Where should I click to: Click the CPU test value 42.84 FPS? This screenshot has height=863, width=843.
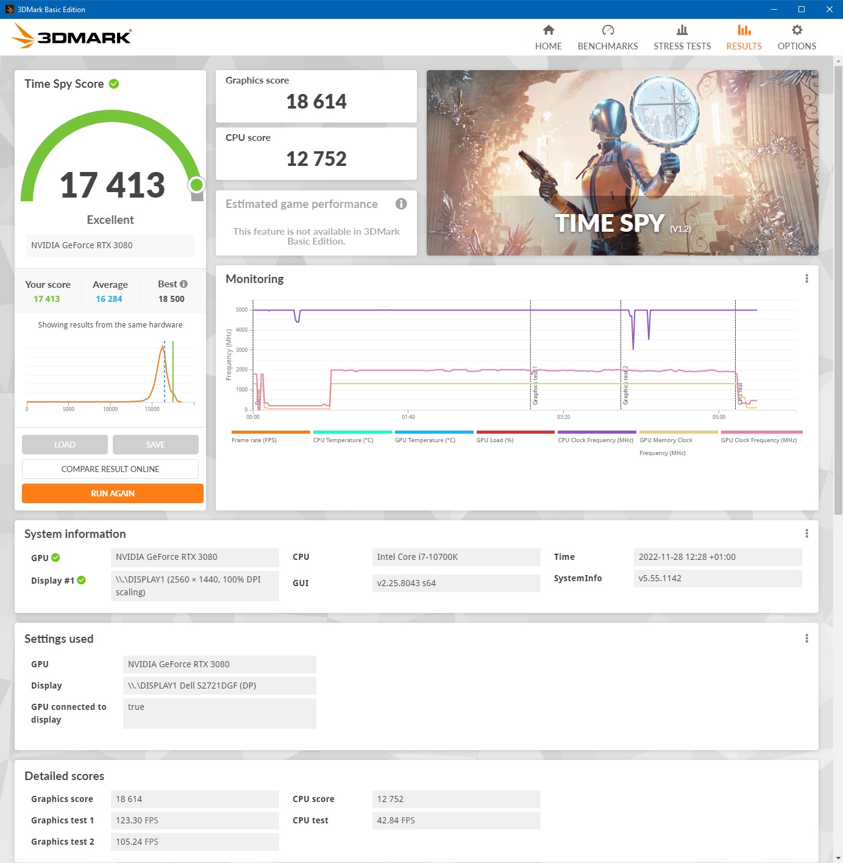pos(456,820)
